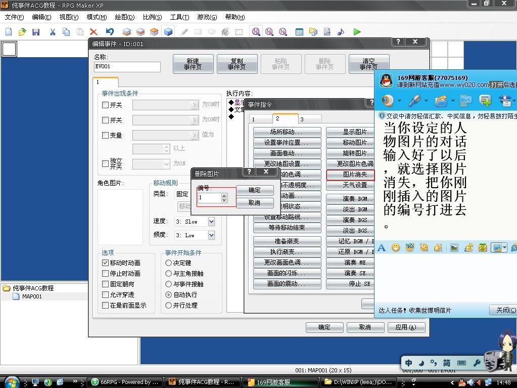
Task: Enable the 独立开关 condition checkbox
Action: (106, 163)
